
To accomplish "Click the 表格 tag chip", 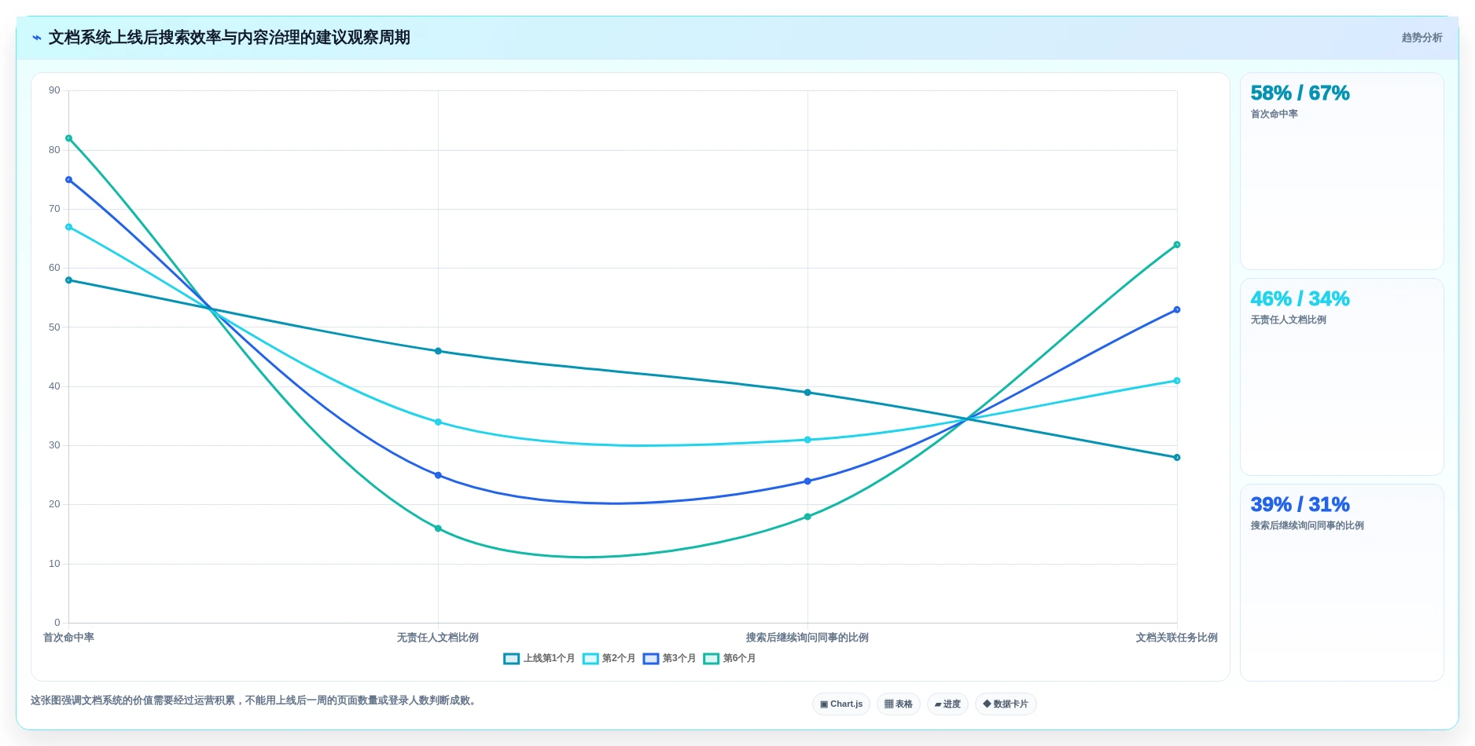I will coord(899,704).
